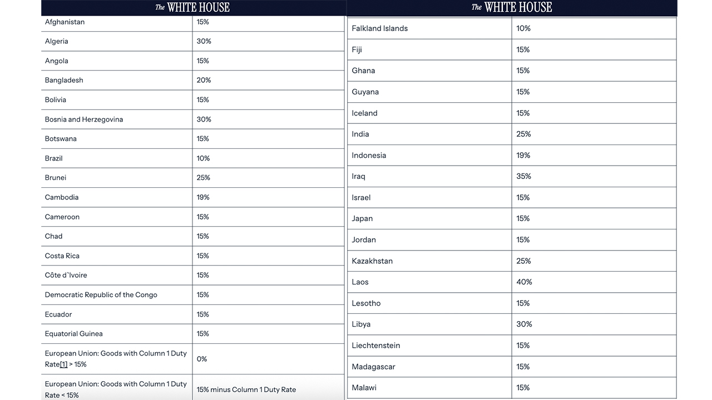Click the left White House logo
Screen dimensions: 712x400
click(x=192, y=7)
